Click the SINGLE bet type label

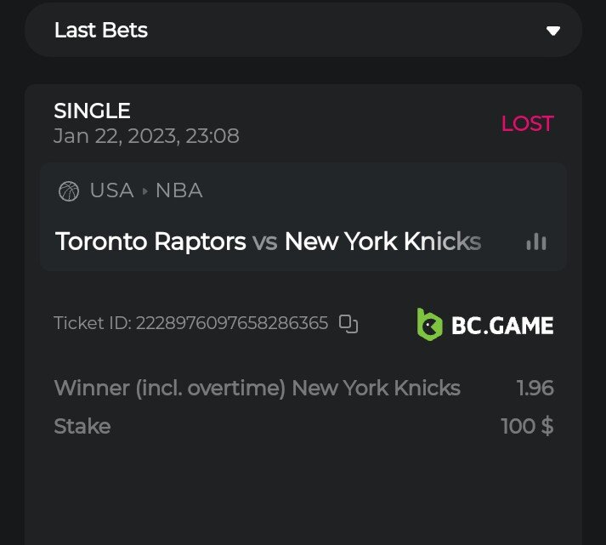(x=92, y=111)
